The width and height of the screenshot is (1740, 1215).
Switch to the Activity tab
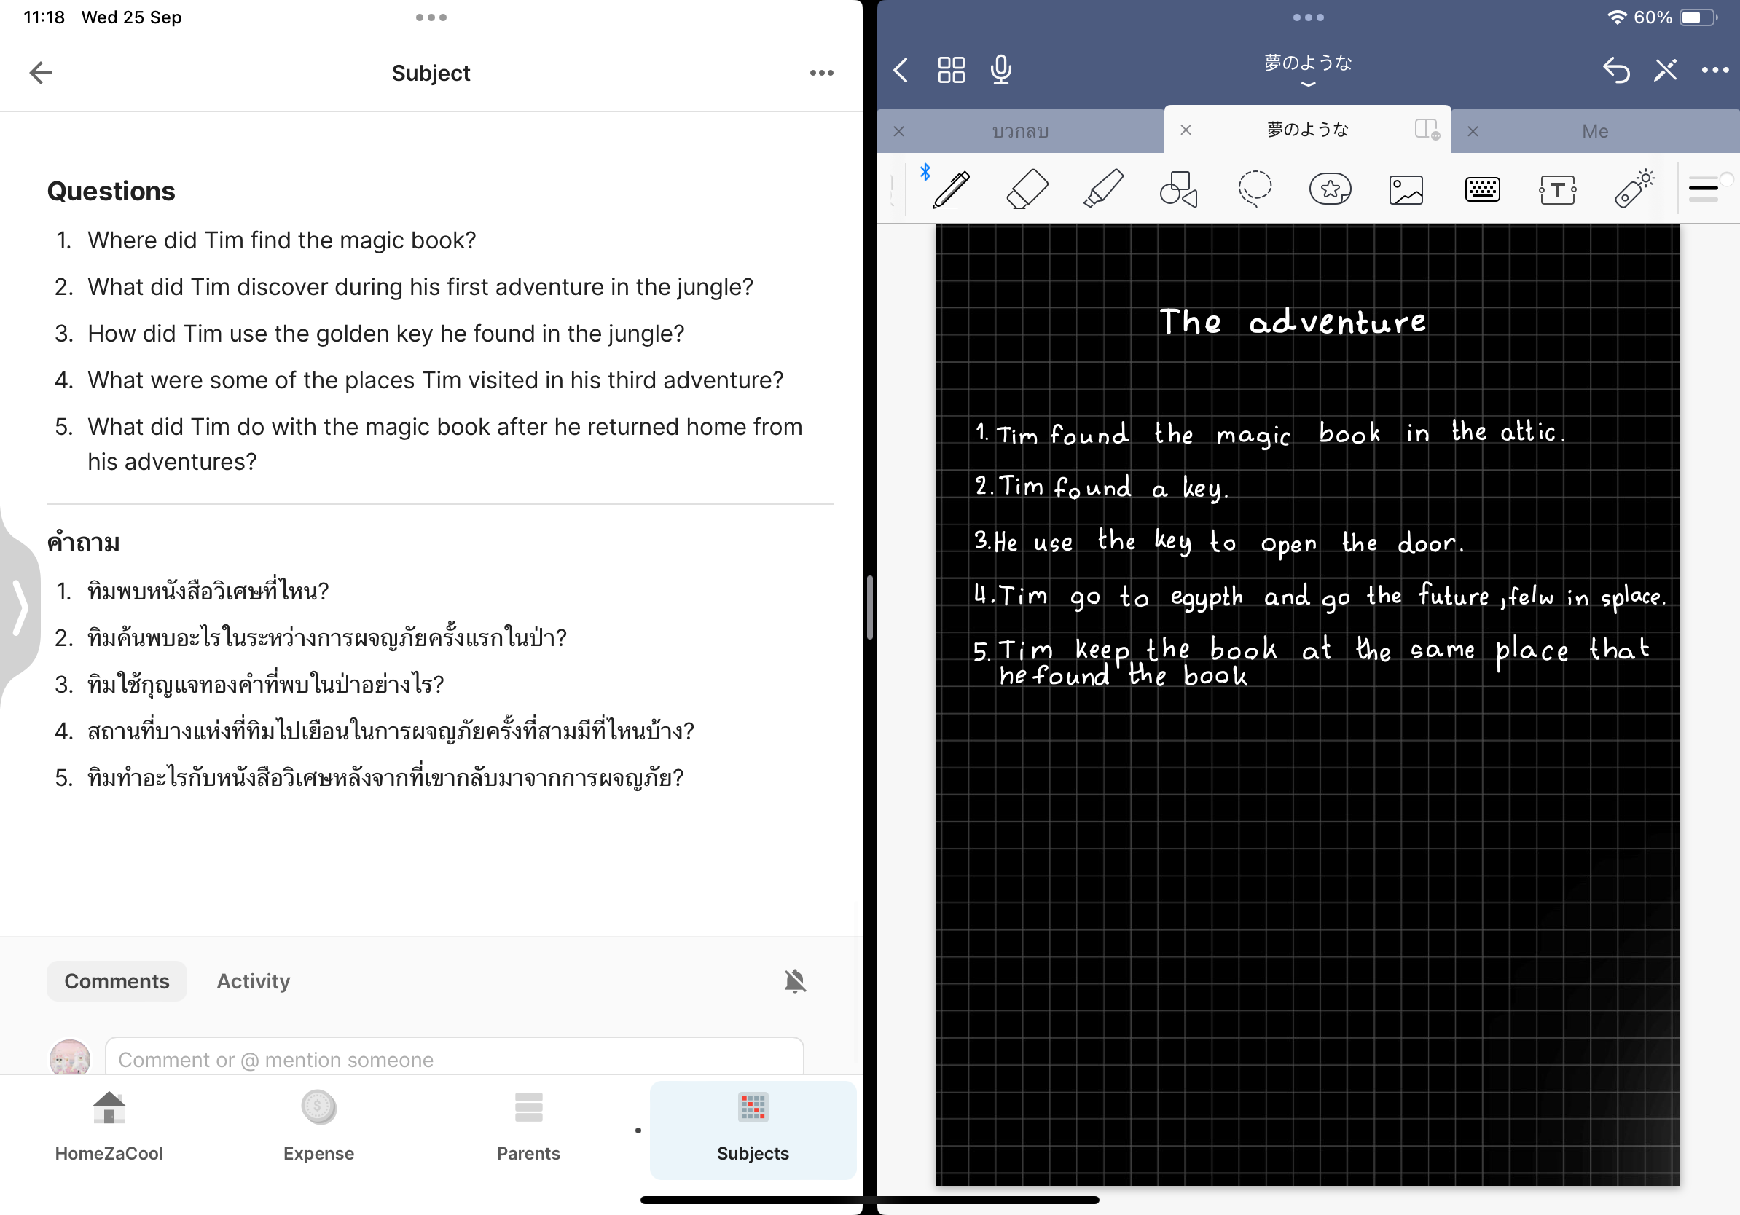click(x=253, y=981)
